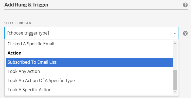Click the Add Rung & Trigger heading
Screen dimensions: 191x98
[x=27, y=5]
